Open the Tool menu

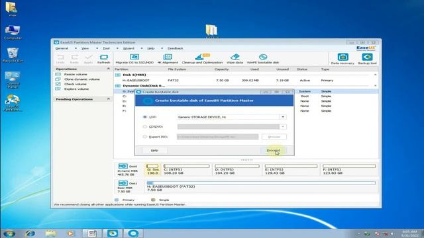[106, 48]
